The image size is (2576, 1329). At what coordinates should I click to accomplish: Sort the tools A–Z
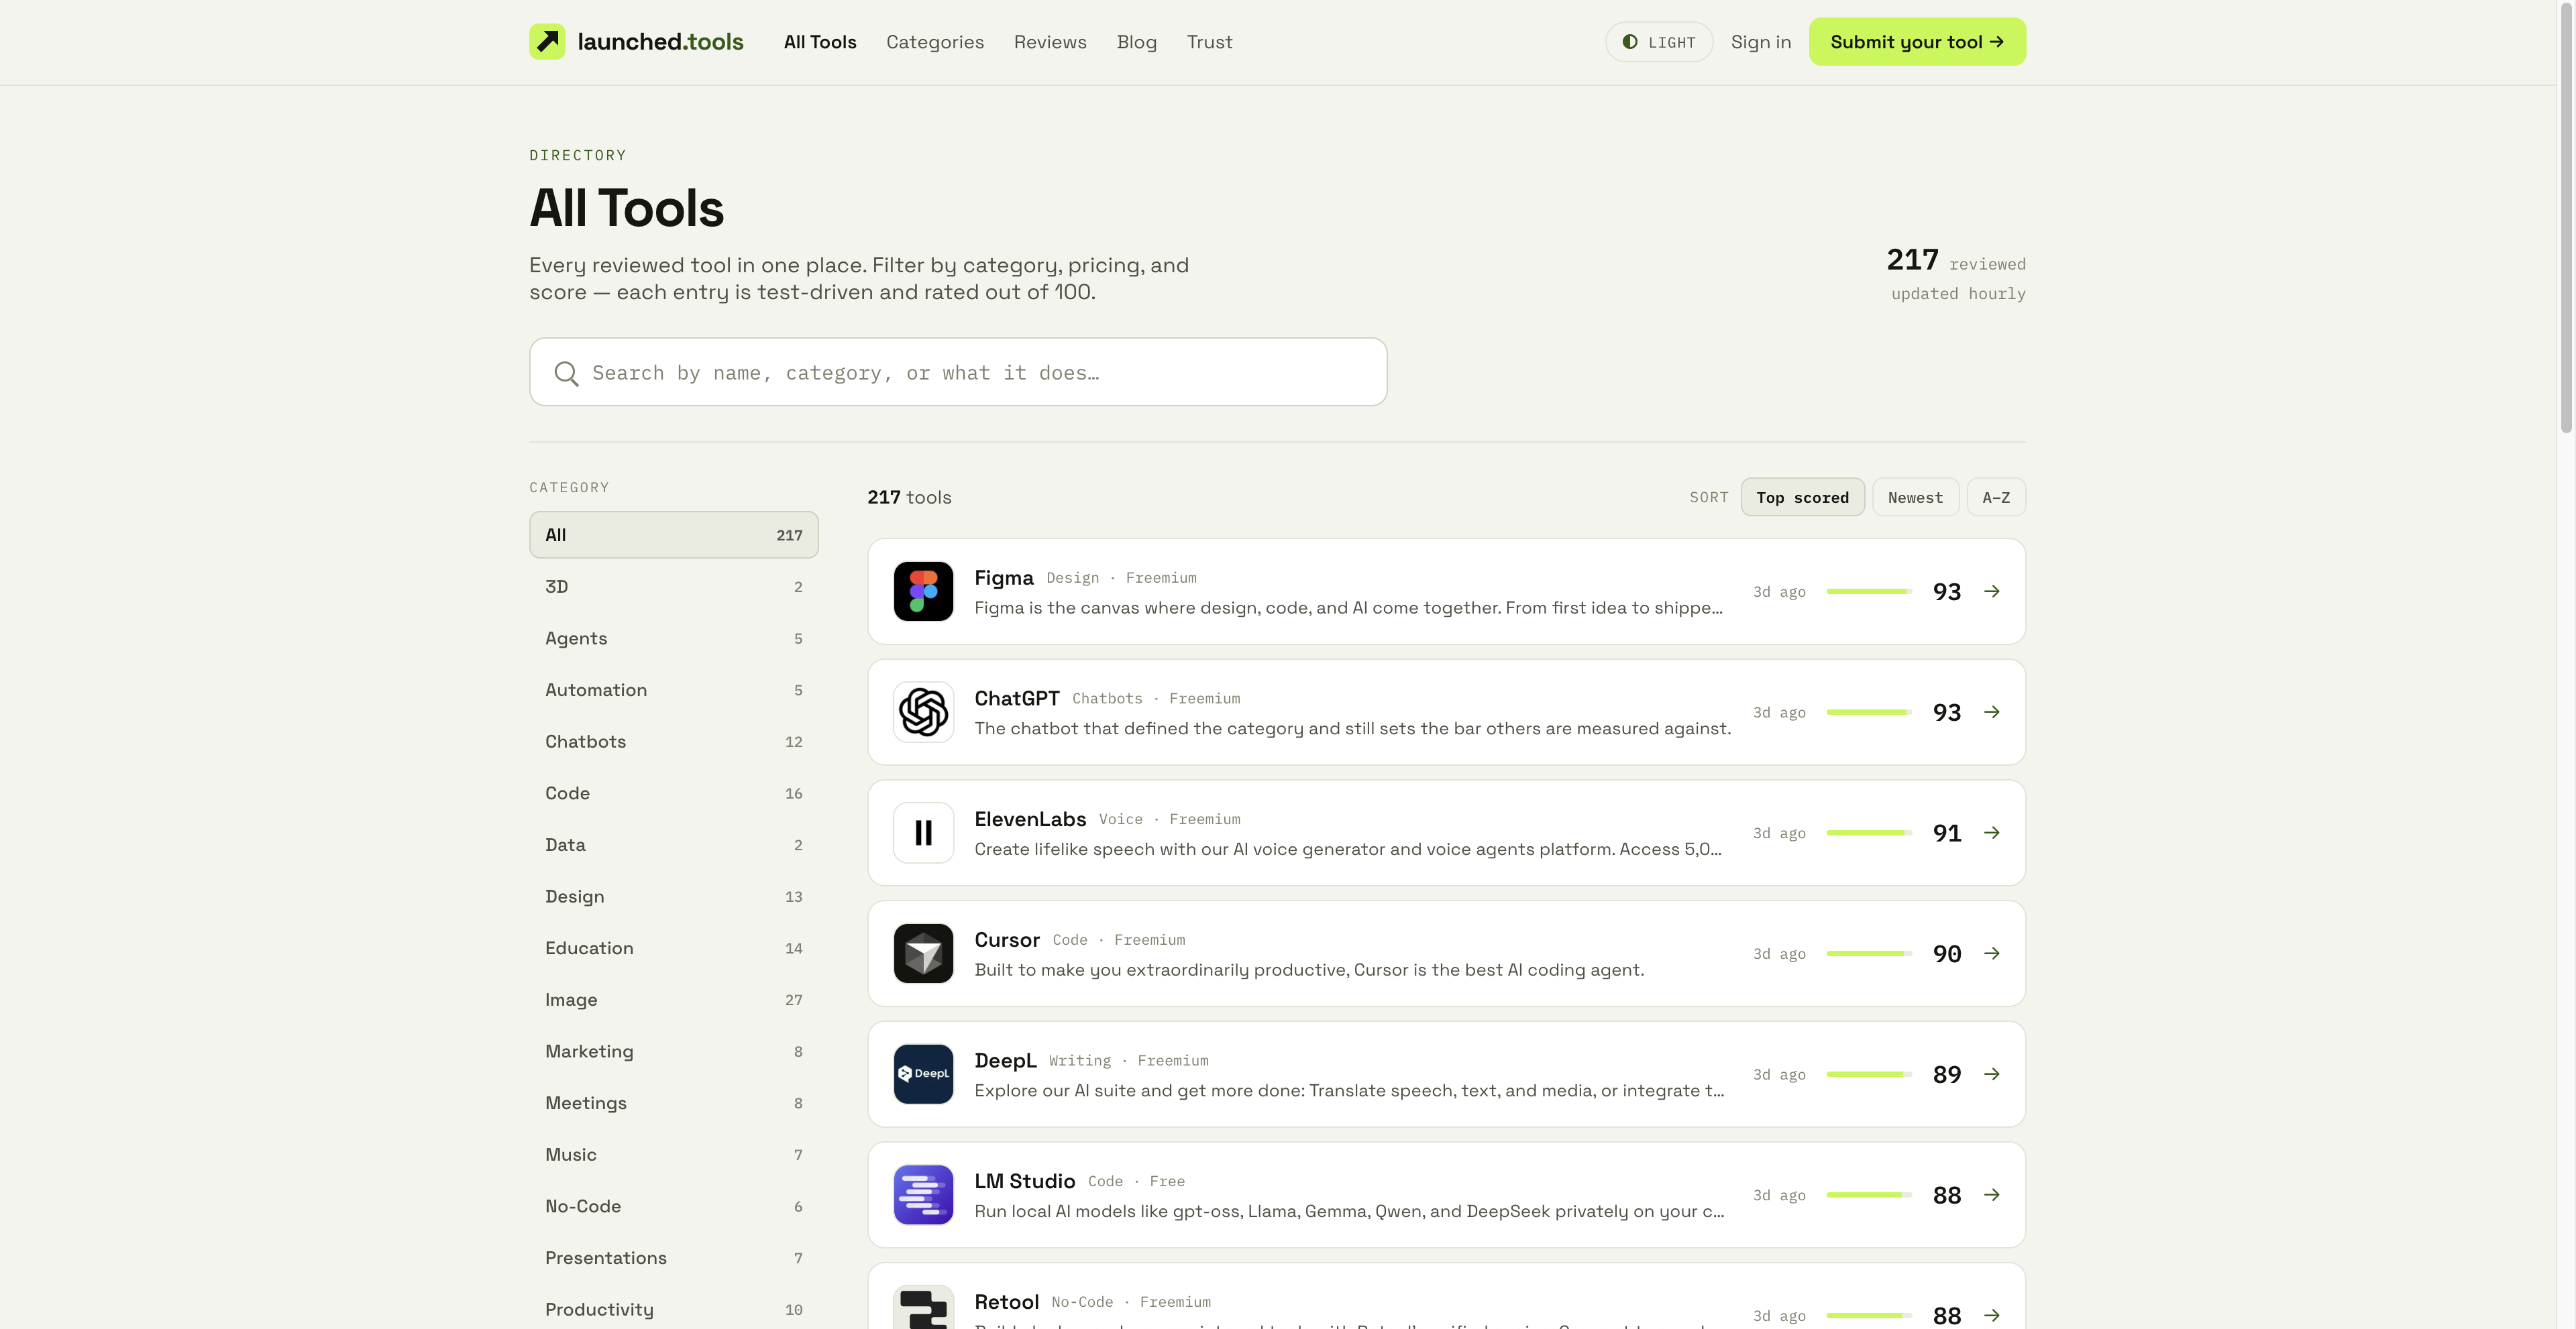coord(1996,498)
